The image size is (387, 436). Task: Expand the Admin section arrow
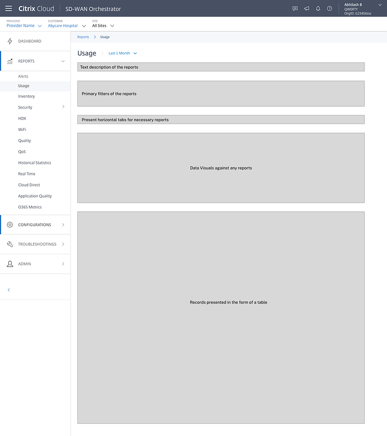click(x=63, y=264)
